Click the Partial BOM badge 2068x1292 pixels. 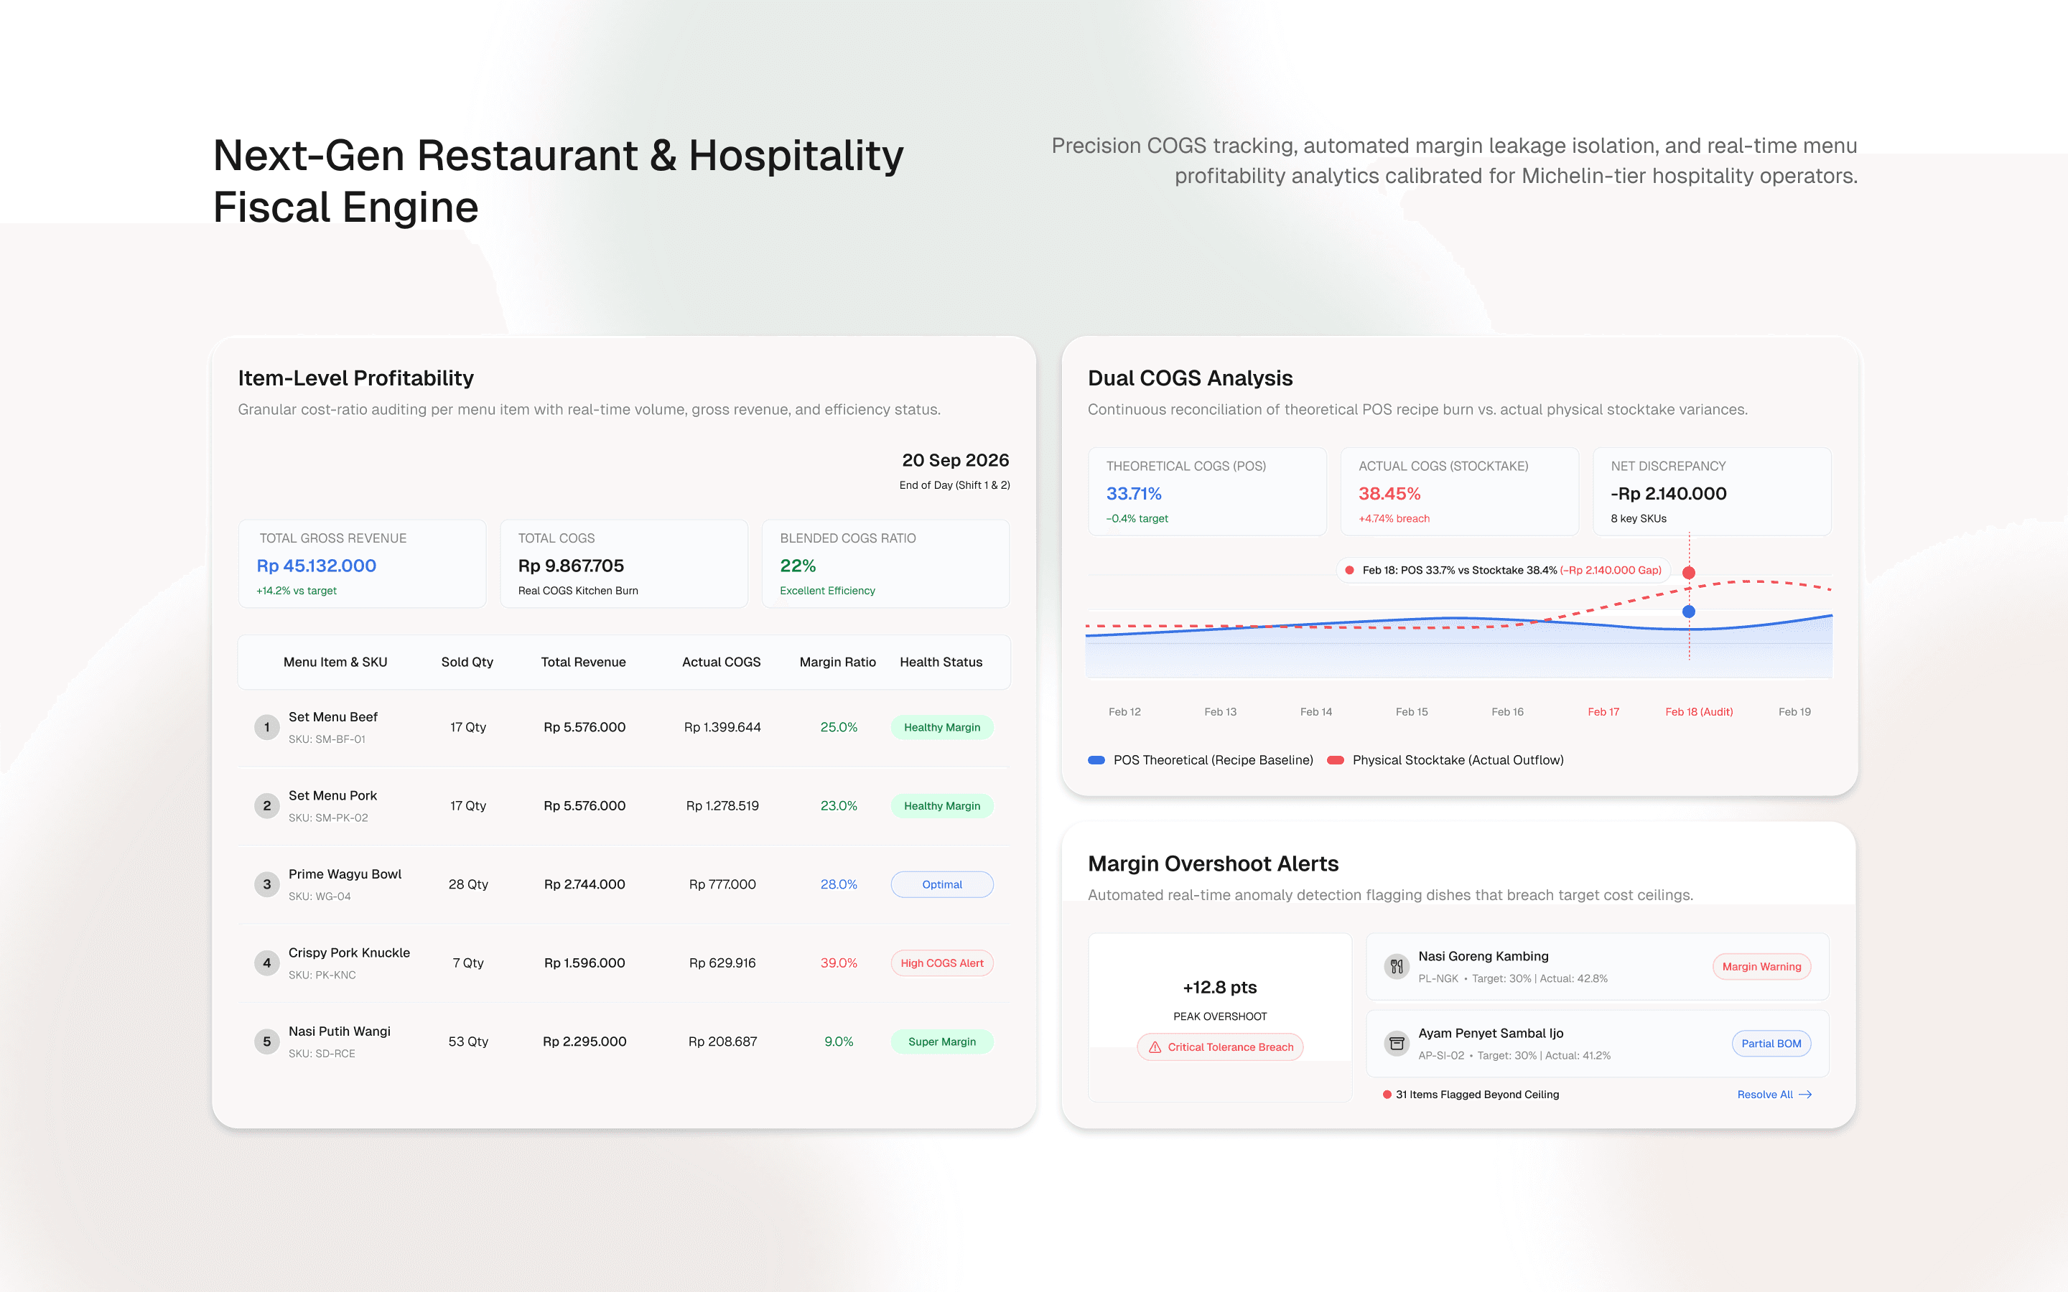(1771, 1044)
